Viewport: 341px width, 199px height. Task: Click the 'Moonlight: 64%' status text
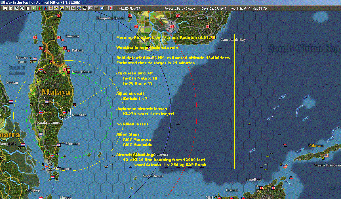coord(240,8)
